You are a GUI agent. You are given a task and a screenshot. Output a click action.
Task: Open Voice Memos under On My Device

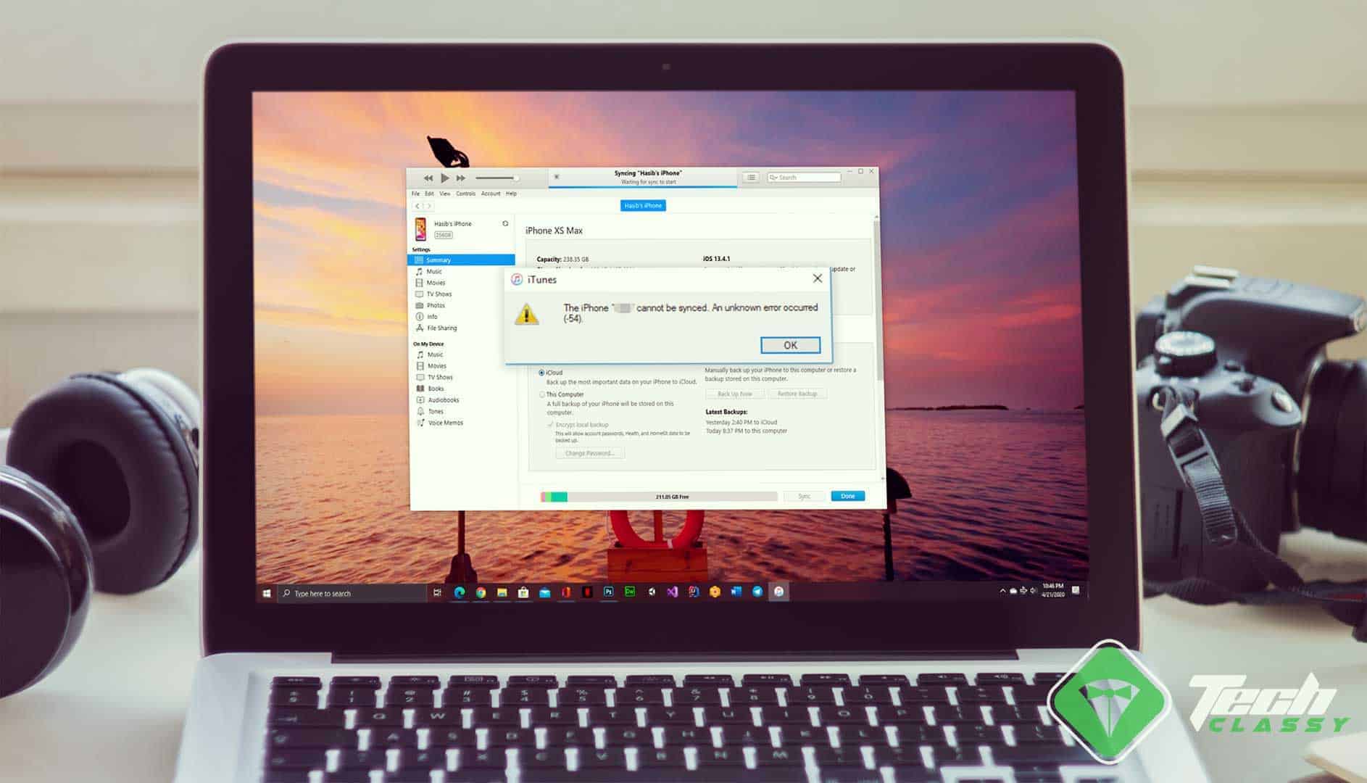[x=444, y=423]
